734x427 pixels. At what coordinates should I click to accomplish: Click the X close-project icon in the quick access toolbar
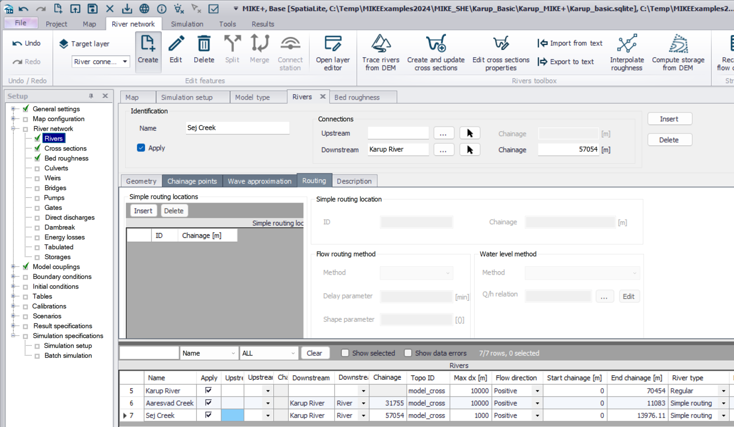click(x=110, y=8)
